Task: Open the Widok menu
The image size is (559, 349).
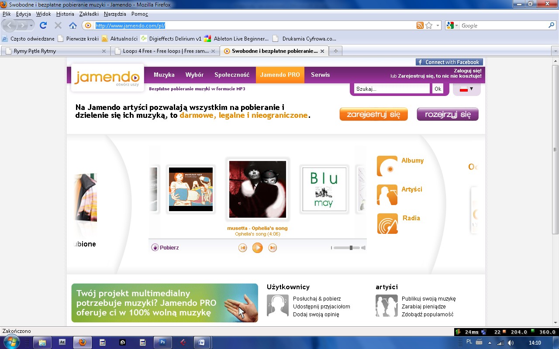Action: (44, 14)
